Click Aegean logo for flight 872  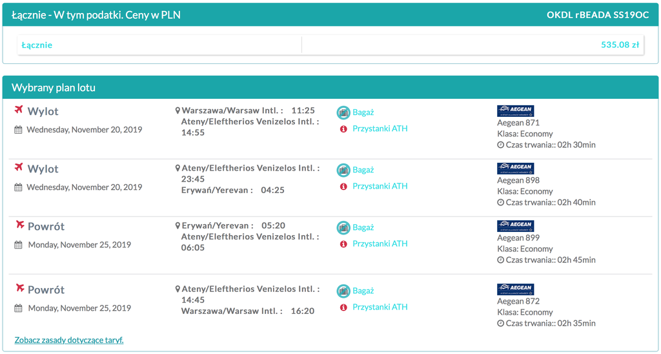click(x=516, y=289)
